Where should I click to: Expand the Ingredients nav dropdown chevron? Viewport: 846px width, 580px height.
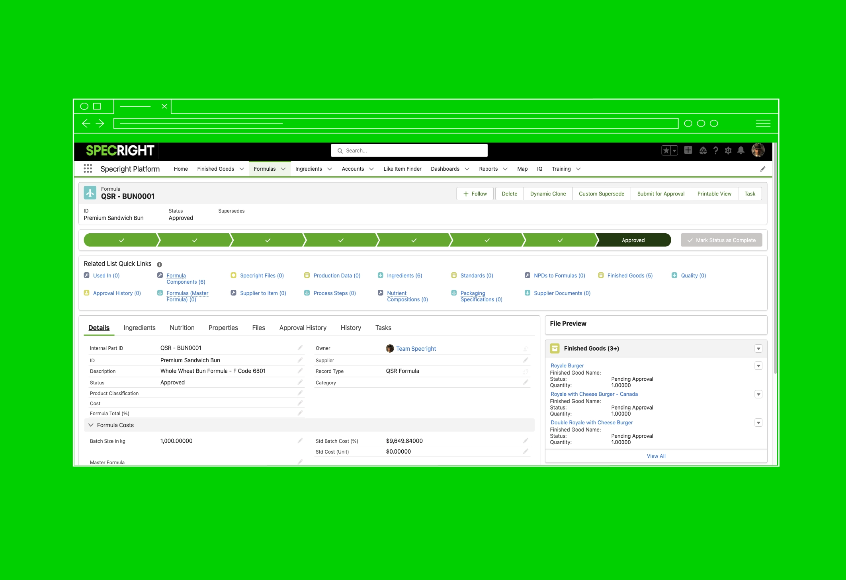[330, 169]
